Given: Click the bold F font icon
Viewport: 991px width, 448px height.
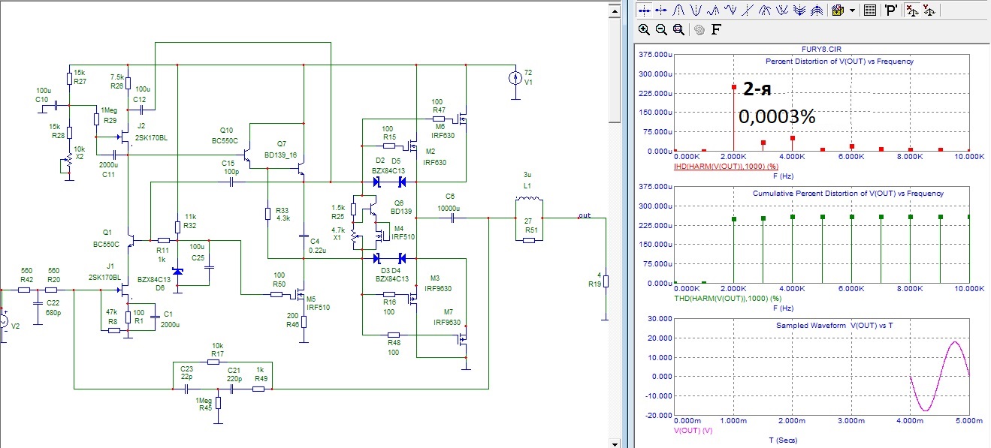Looking at the screenshot, I should [715, 30].
